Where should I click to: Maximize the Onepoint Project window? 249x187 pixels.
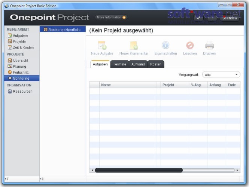coord(228,5)
